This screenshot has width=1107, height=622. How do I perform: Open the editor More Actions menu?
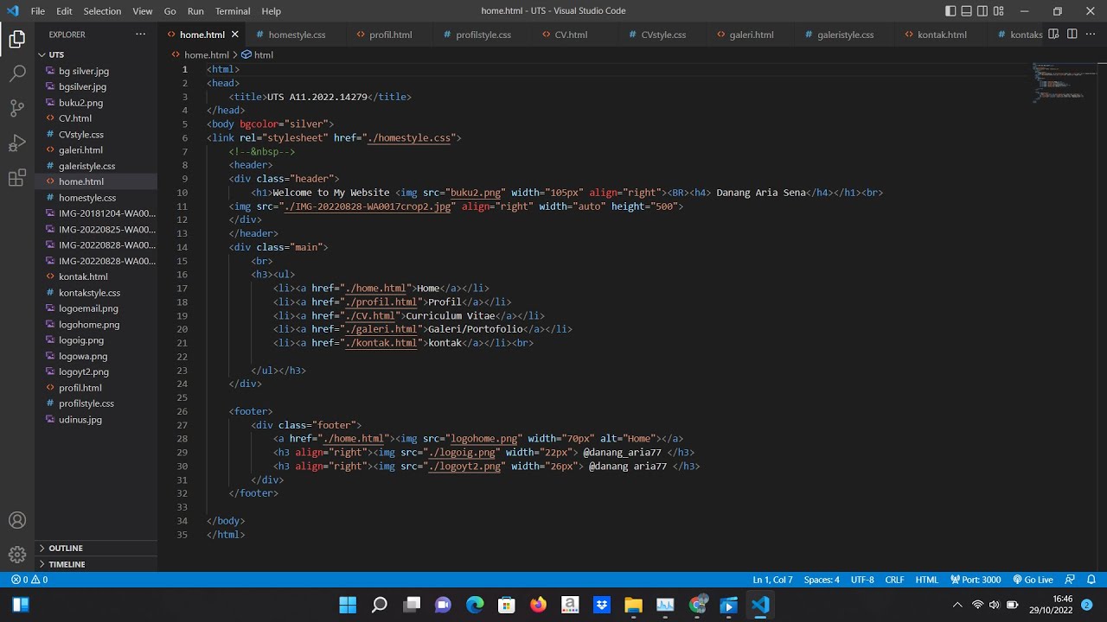coord(1091,35)
